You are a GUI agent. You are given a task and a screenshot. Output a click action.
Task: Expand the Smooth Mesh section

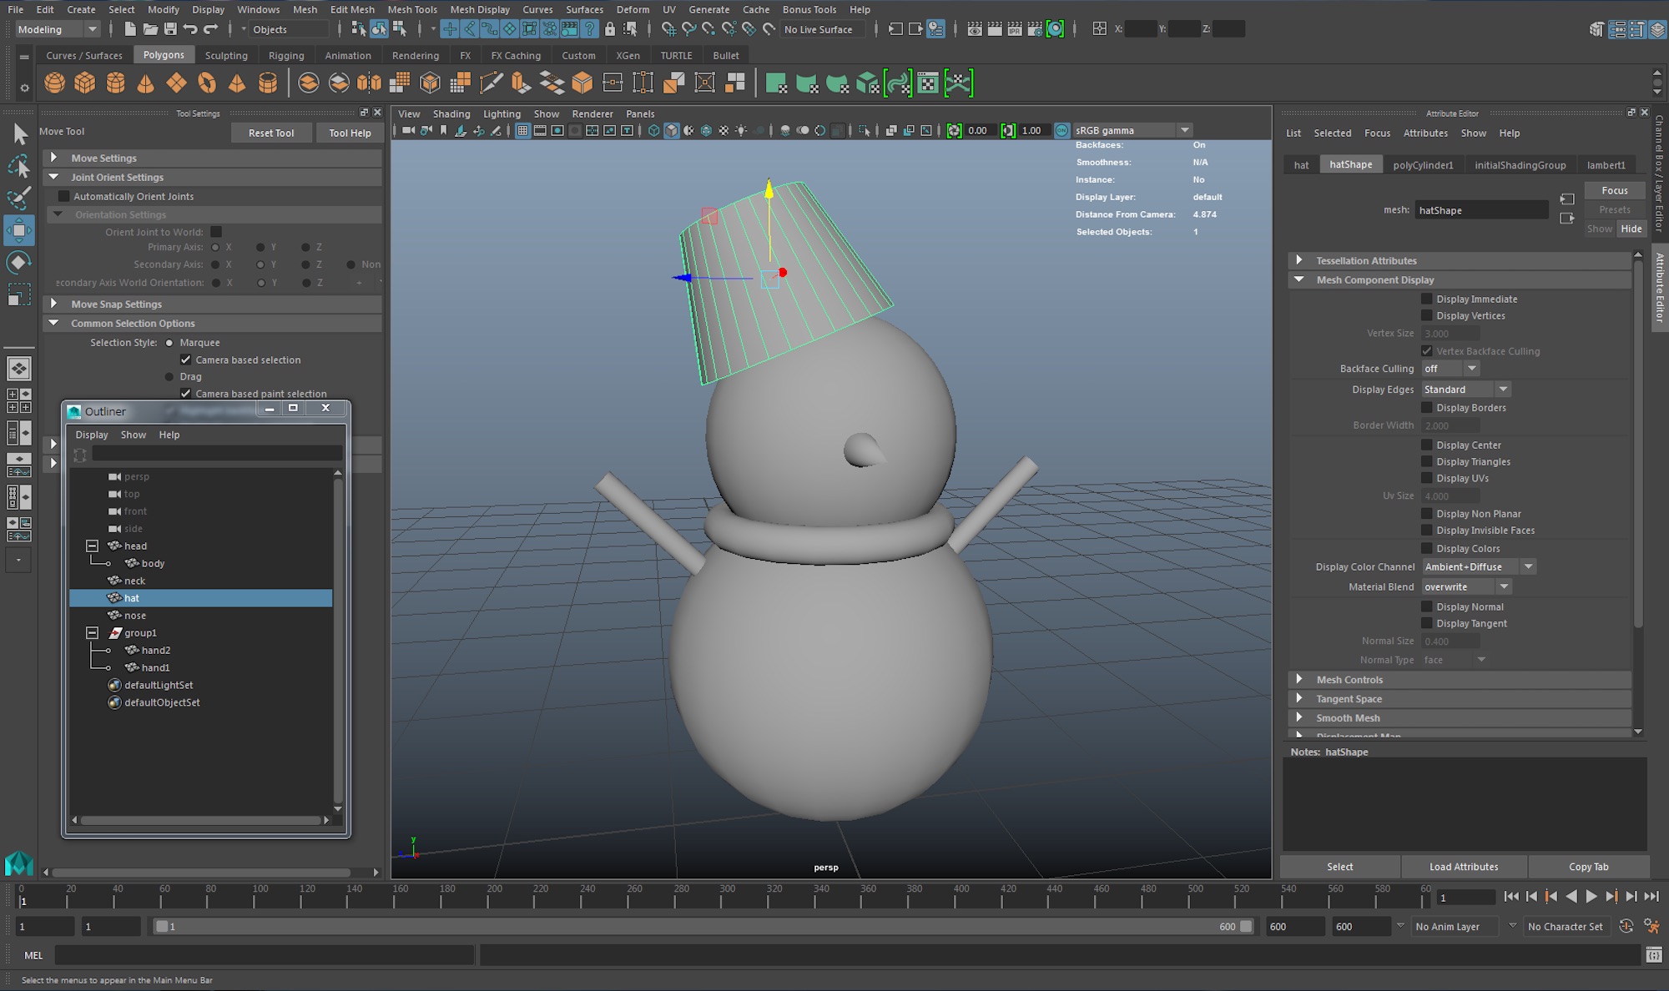point(1299,717)
